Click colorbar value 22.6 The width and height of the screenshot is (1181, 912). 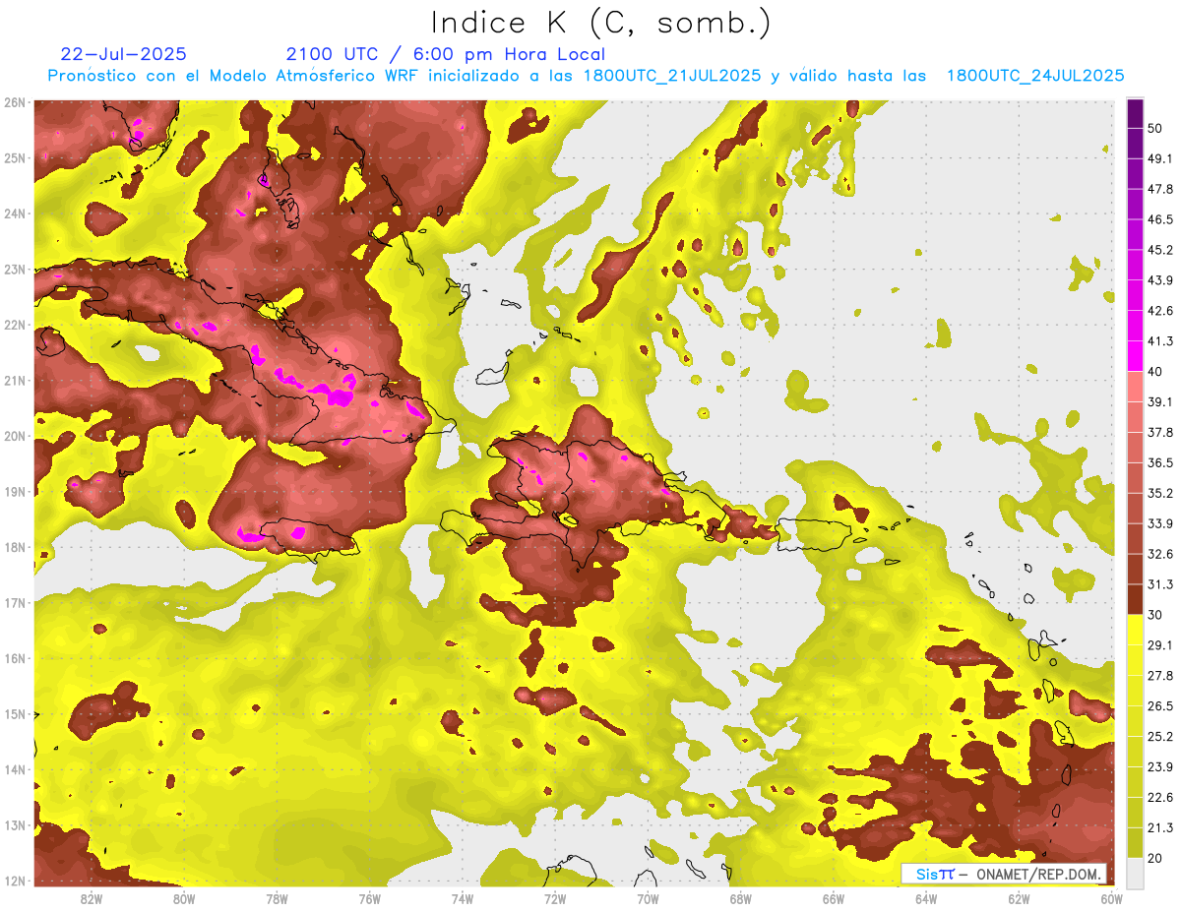click(x=1160, y=797)
